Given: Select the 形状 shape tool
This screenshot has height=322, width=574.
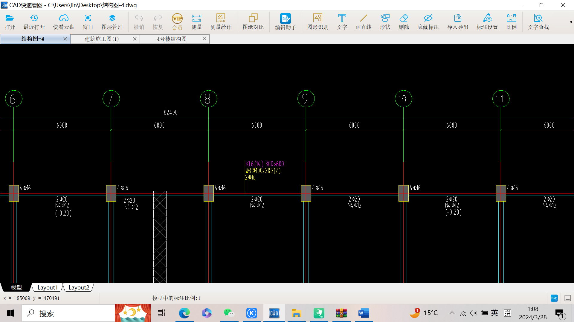Looking at the screenshot, I should tap(385, 22).
